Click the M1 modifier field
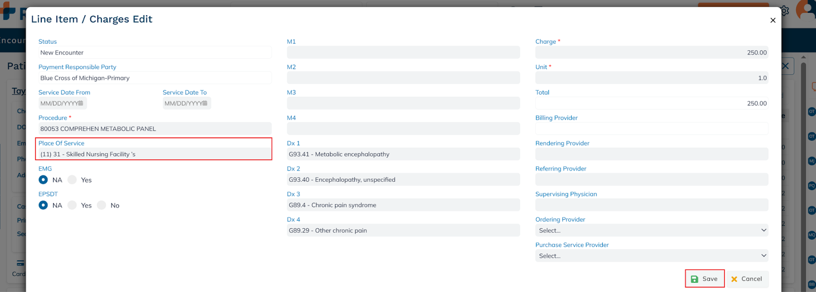816x292 pixels. click(403, 52)
